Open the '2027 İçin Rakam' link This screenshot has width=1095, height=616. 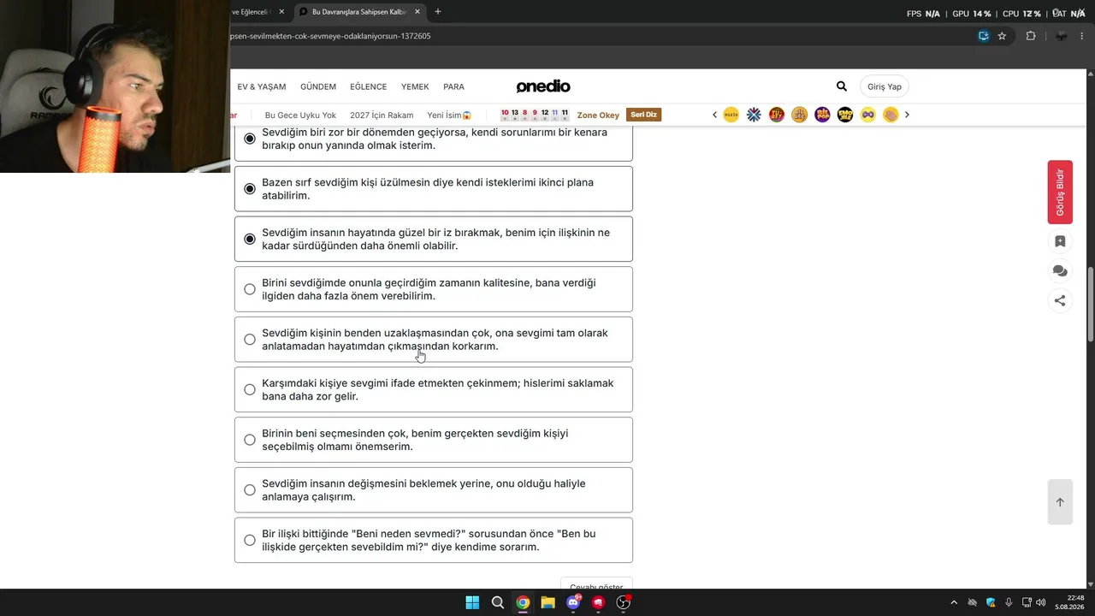click(x=382, y=115)
